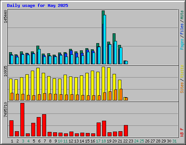Click day label 6 on the x-axis
The image size is (186, 145).
[x=39, y=141]
